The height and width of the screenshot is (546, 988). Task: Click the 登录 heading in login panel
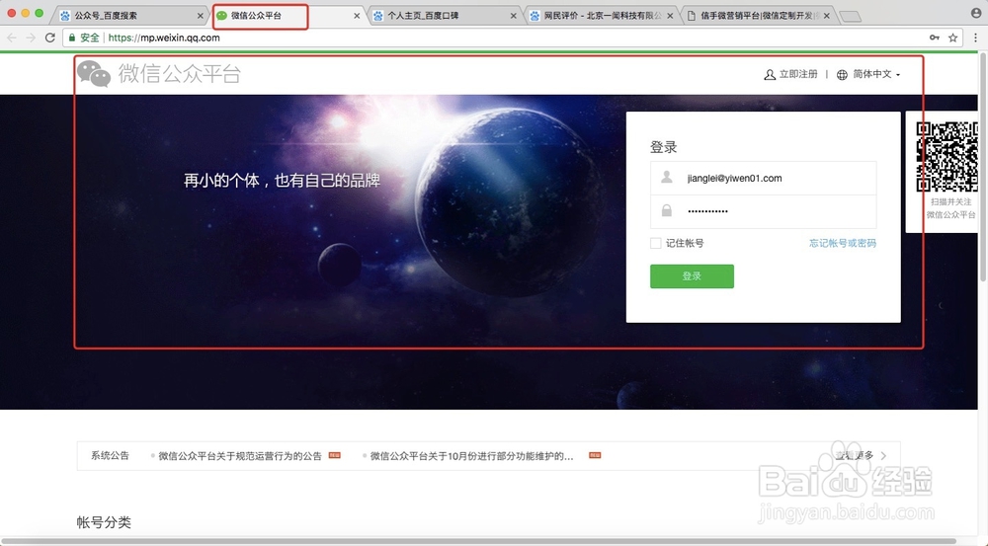pos(664,147)
